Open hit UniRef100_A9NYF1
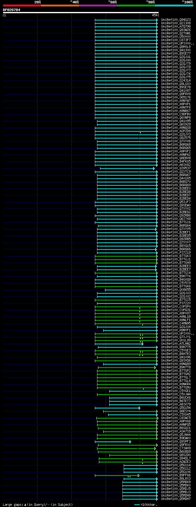 176,330
